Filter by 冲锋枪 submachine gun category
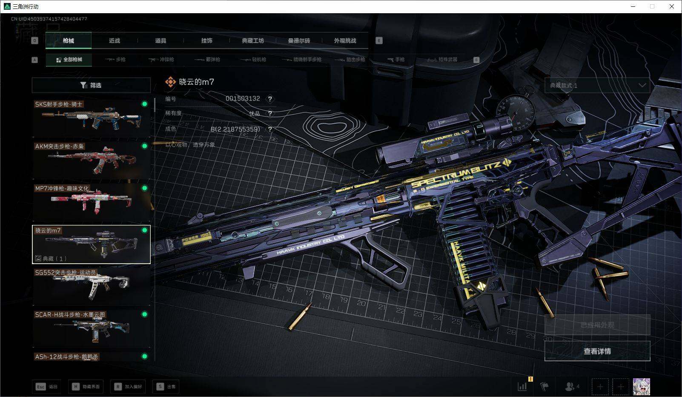682x397 pixels. (161, 60)
